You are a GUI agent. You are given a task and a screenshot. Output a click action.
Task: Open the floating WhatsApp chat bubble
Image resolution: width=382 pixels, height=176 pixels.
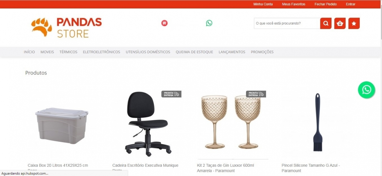tap(366, 90)
